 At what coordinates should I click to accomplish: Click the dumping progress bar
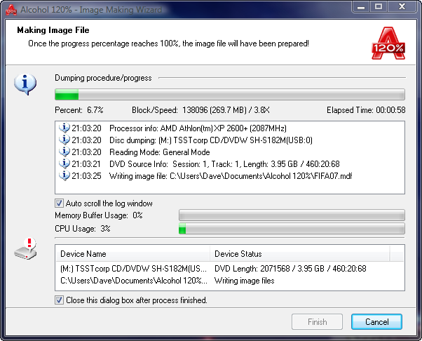[x=230, y=95]
